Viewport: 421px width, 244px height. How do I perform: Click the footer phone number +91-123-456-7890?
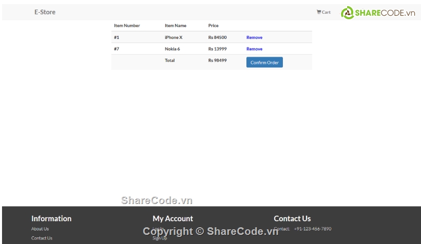coord(312,229)
